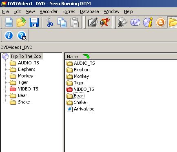Select Bear folder in the left tree
Screen dimensions: 177x152
[22, 95]
